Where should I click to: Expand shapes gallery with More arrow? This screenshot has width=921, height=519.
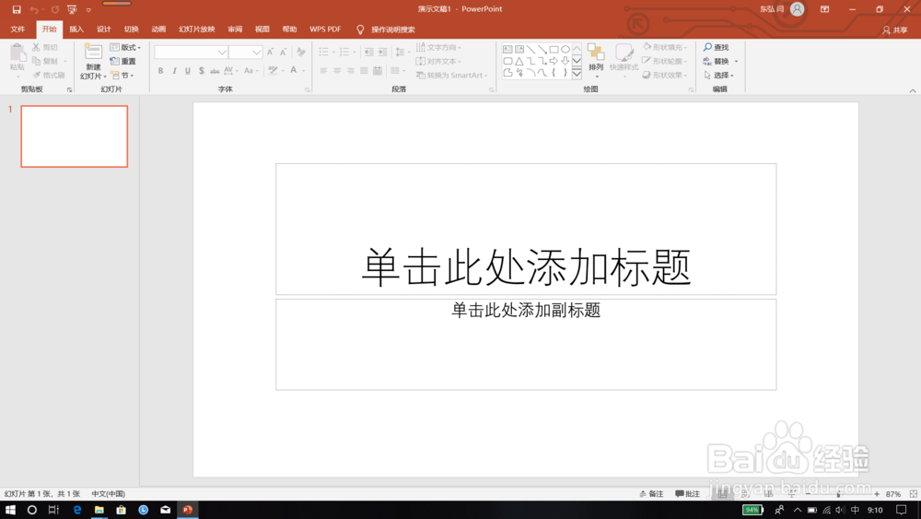577,74
